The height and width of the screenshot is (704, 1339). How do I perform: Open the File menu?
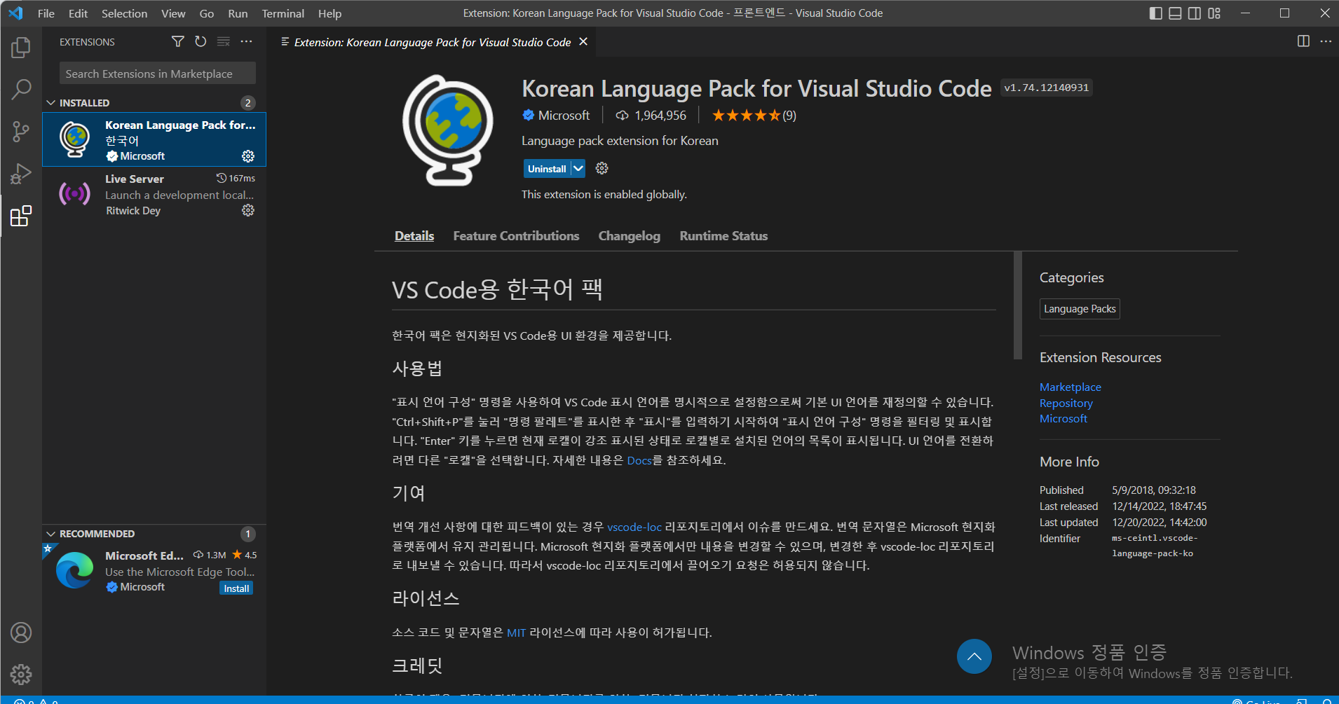click(x=46, y=13)
